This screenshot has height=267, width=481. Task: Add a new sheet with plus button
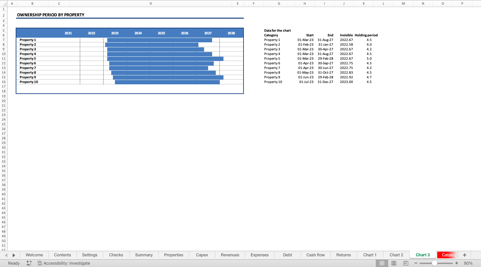click(464, 255)
